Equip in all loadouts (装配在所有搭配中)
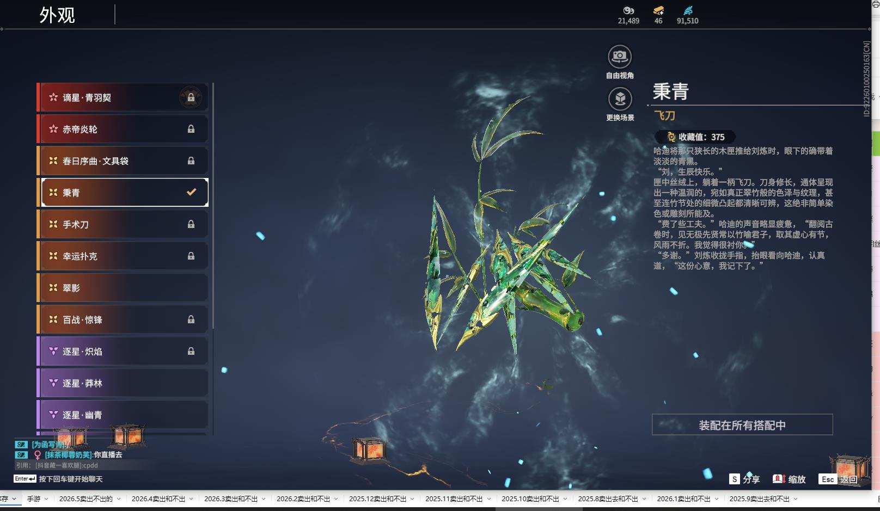 [742, 424]
